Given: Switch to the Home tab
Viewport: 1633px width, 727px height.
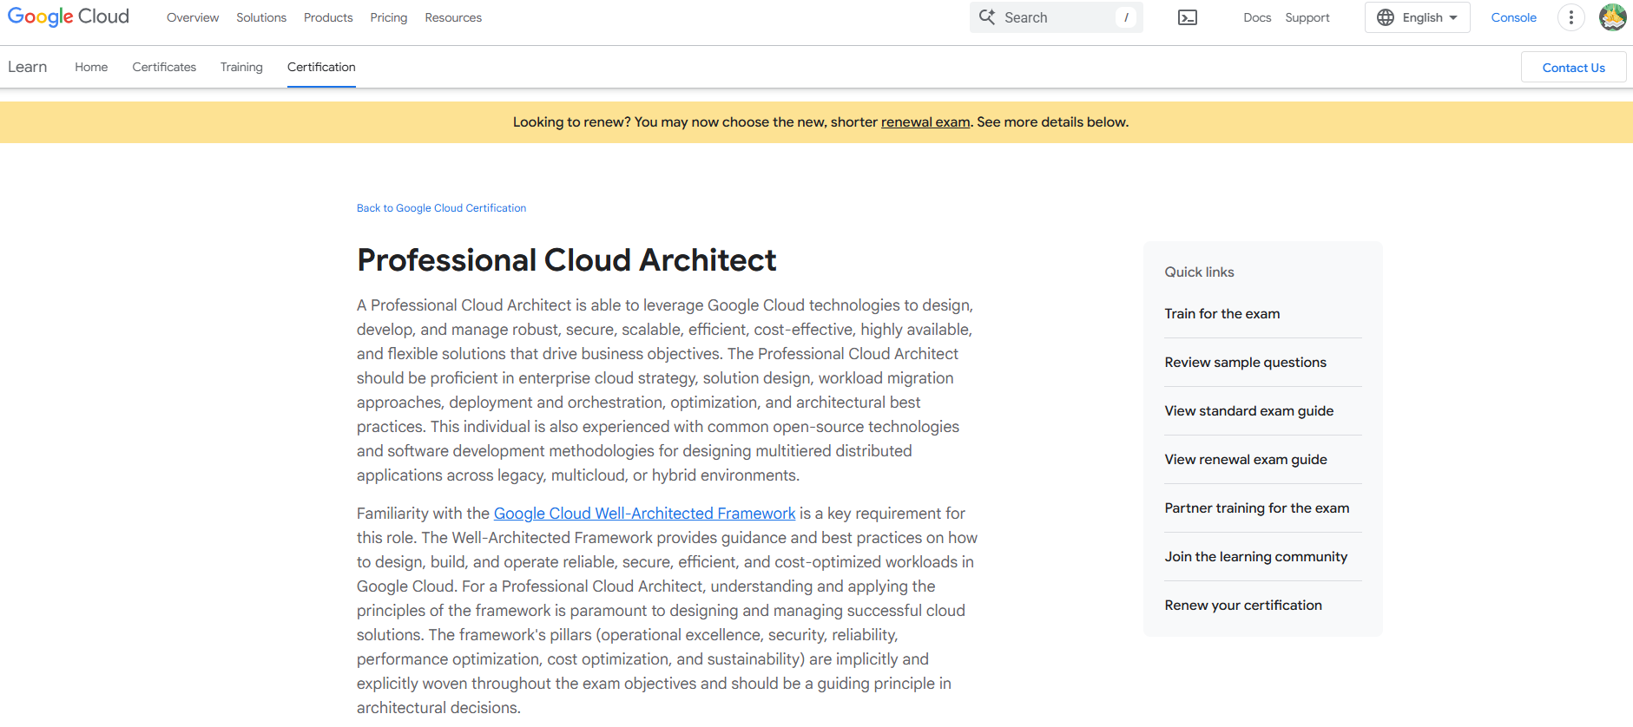Looking at the screenshot, I should click(91, 67).
